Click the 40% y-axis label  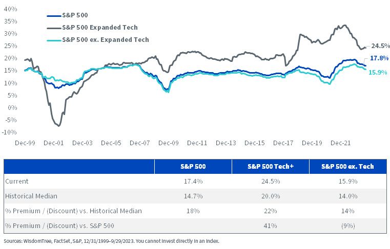(10, 9)
